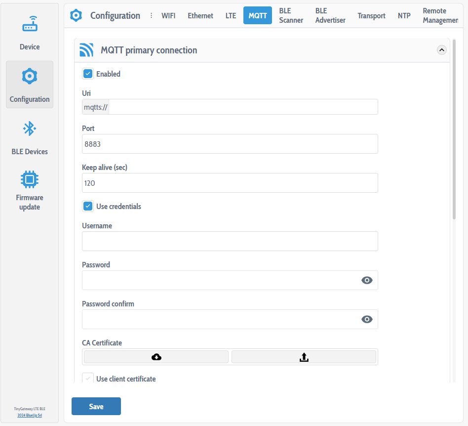This screenshot has height=426, width=468.
Task: Download the CA Certificate via cloud icon
Action: 156,356
